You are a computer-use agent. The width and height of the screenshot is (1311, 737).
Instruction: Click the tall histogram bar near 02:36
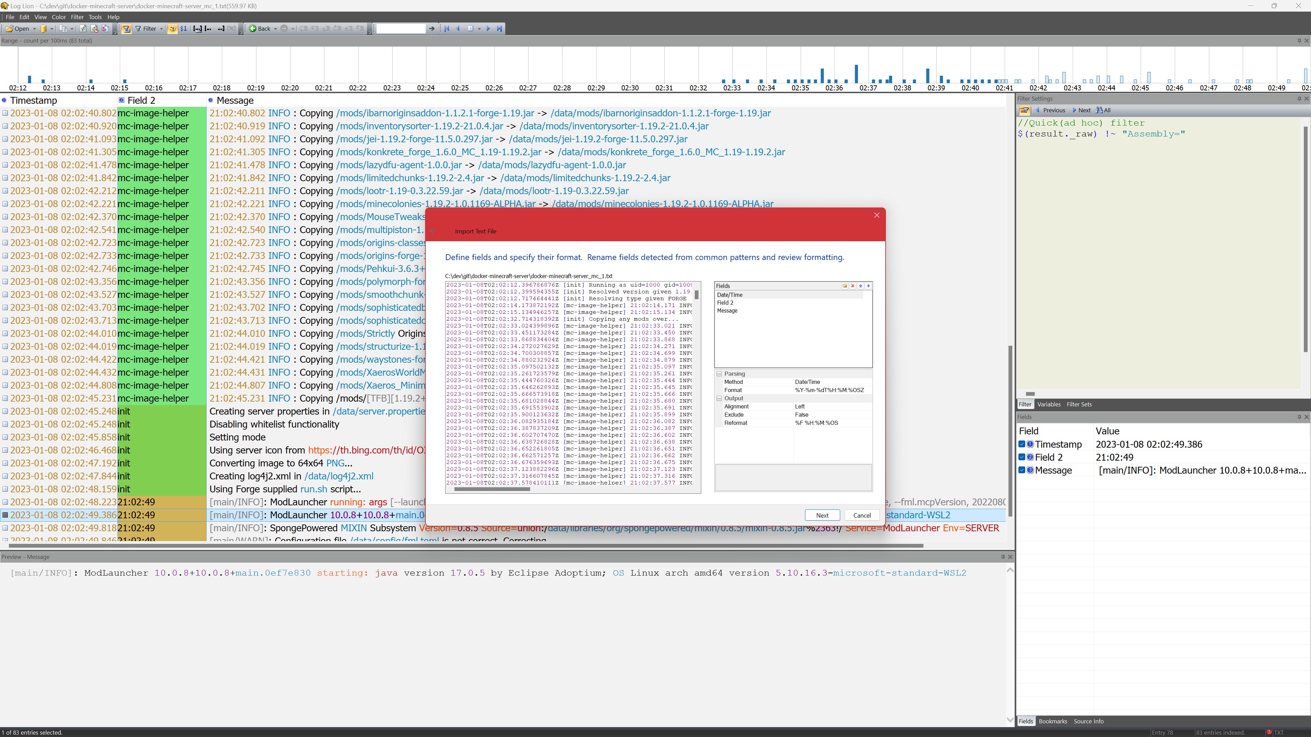(857, 74)
